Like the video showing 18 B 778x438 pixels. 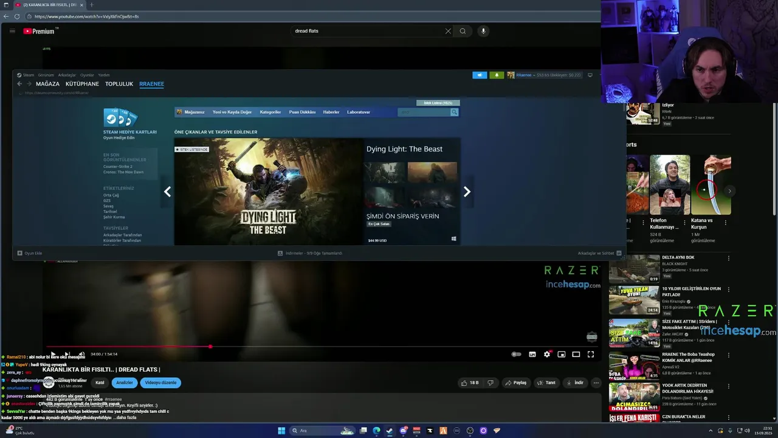(470, 383)
